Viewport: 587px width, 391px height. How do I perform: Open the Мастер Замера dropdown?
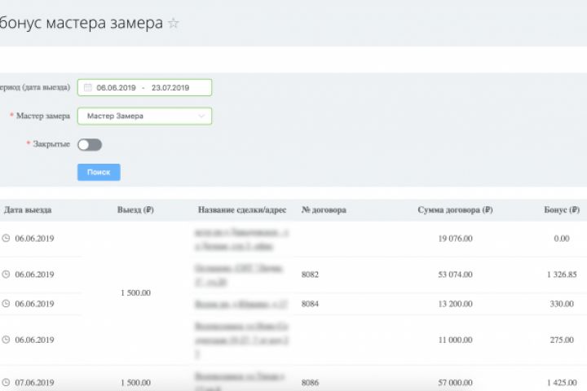point(143,116)
